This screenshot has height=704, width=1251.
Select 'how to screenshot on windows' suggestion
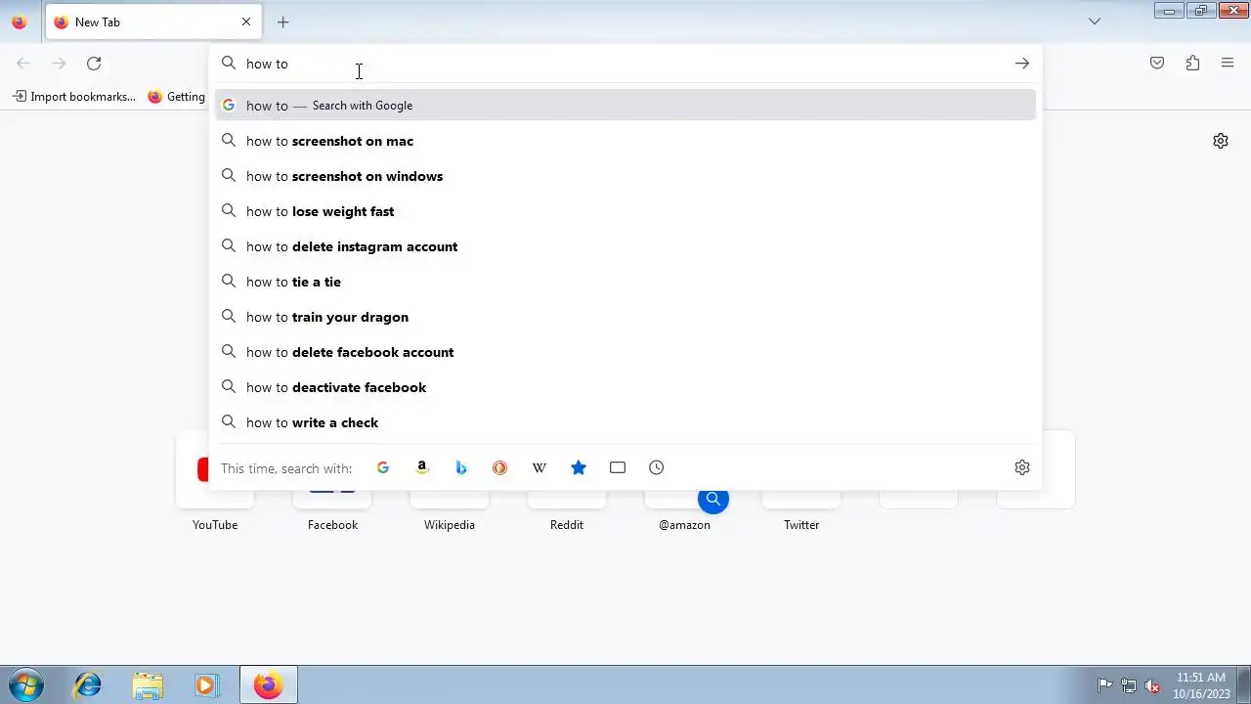pyautogui.click(x=625, y=176)
